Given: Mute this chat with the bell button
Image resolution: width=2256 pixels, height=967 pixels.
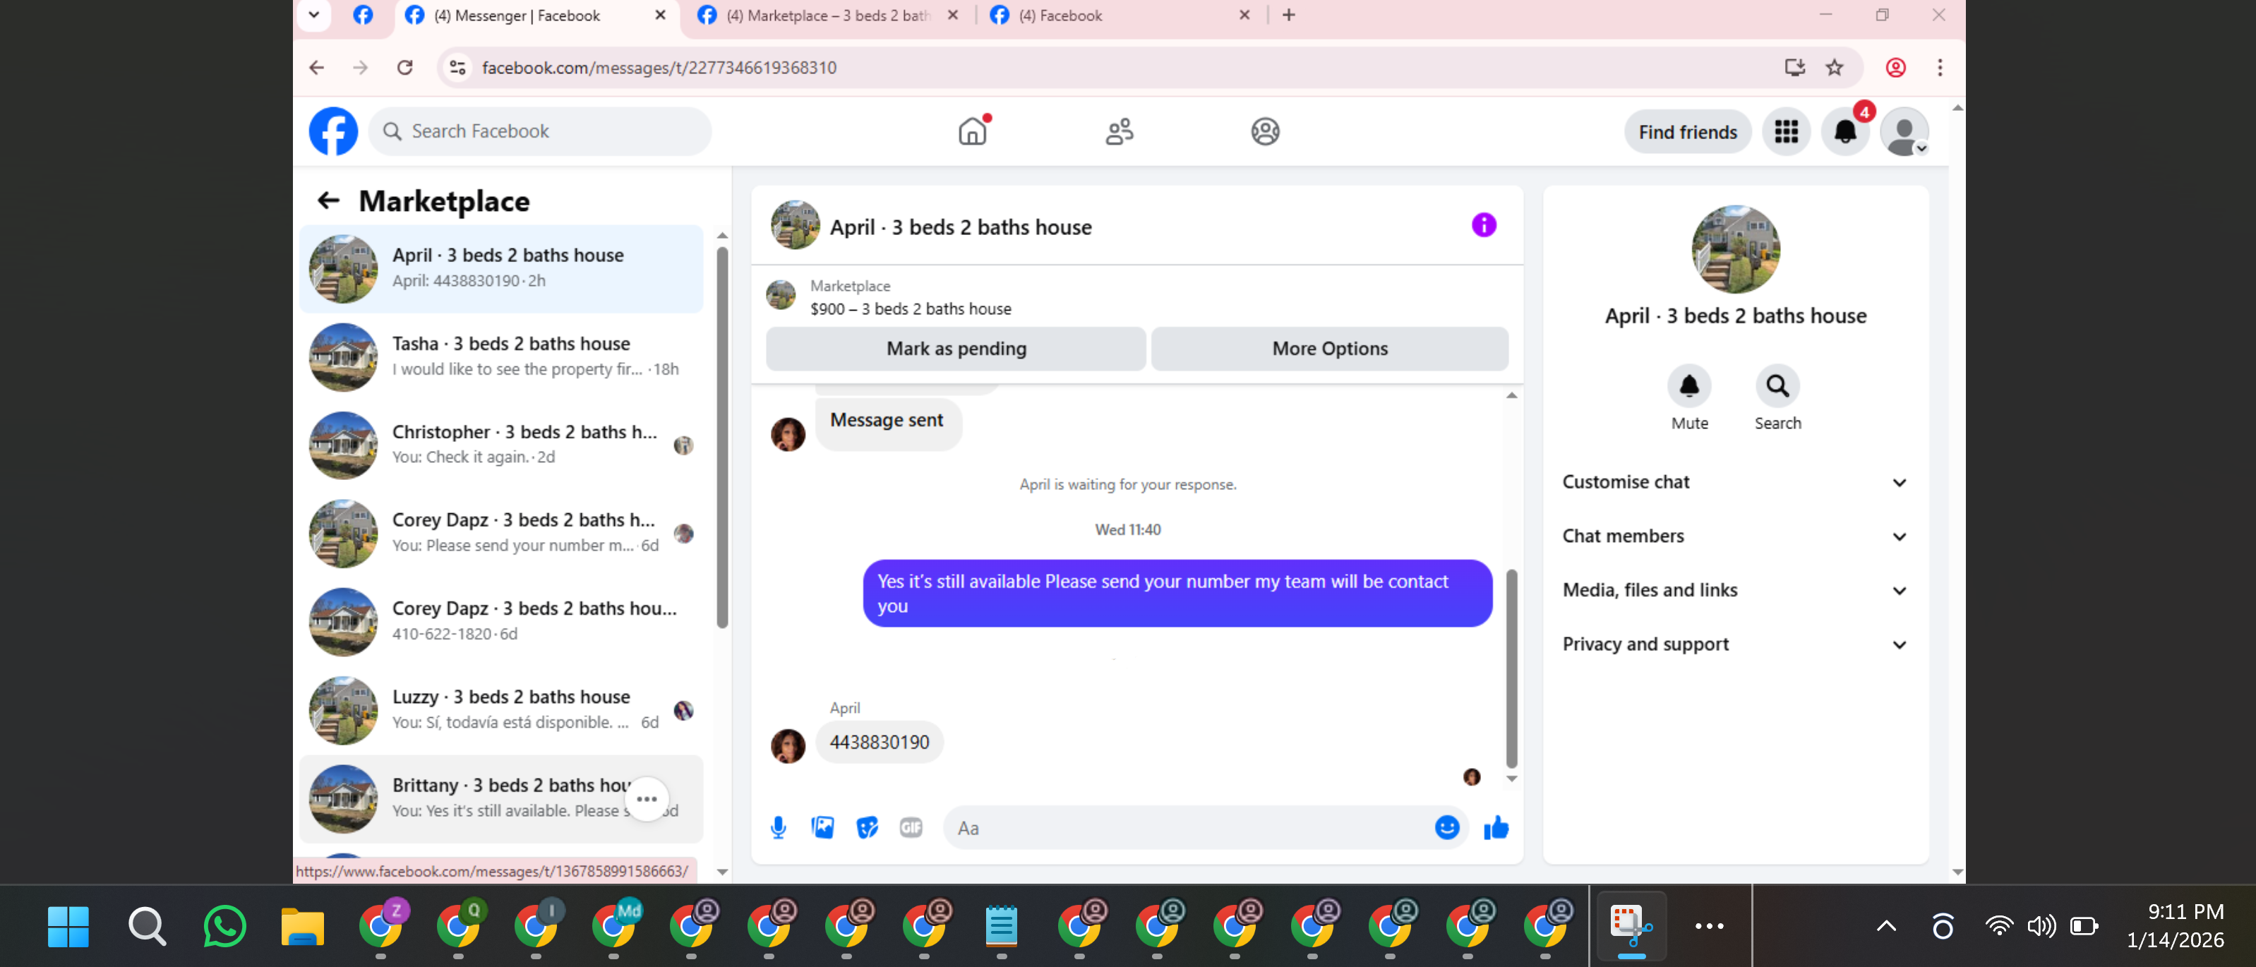Looking at the screenshot, I should (x=1688, y=386).
